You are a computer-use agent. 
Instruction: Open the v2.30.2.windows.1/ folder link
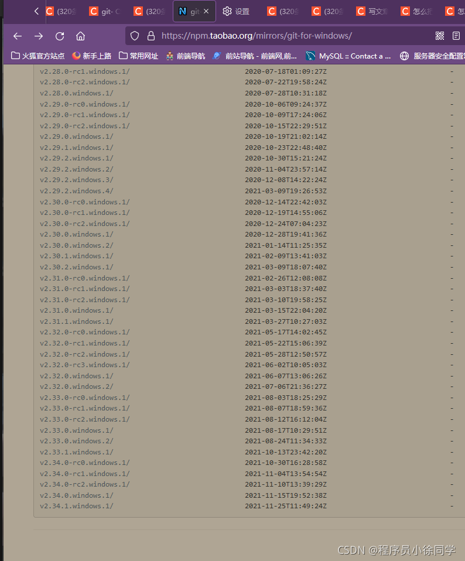(x=77, y=267)
